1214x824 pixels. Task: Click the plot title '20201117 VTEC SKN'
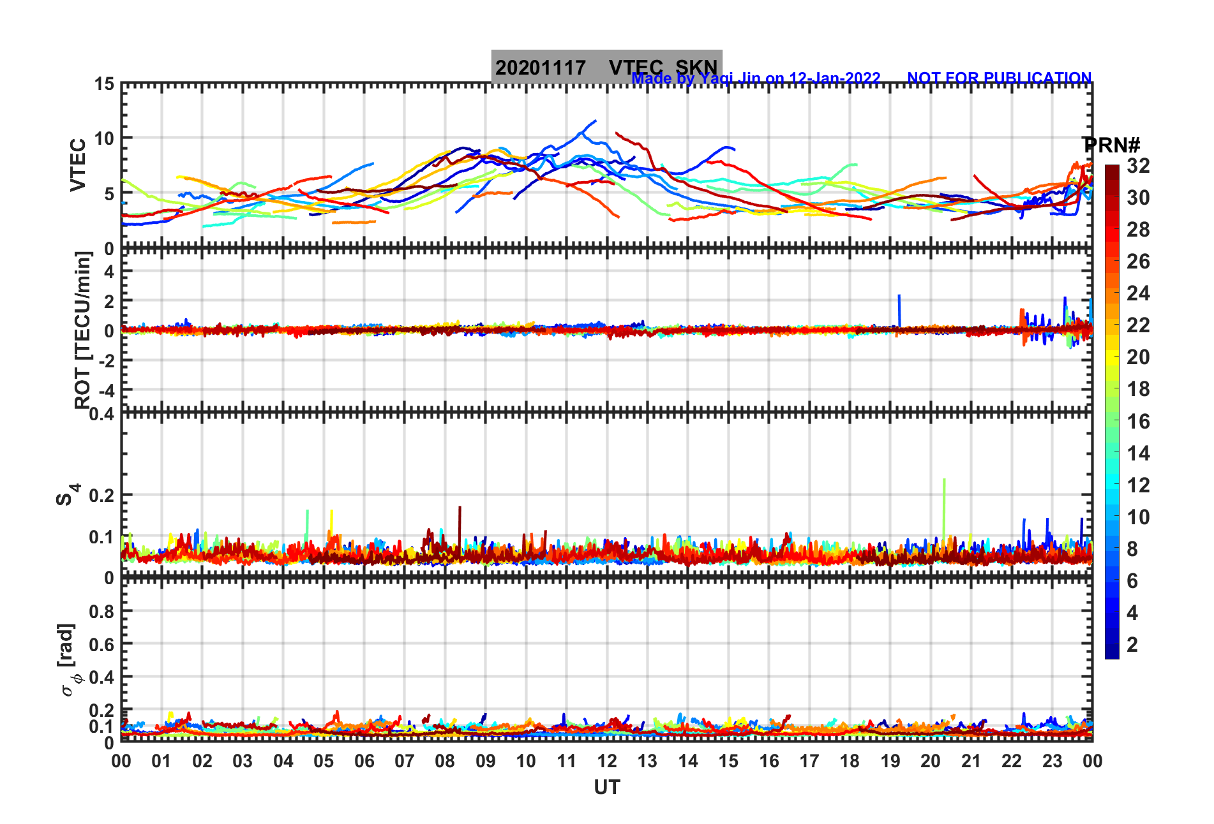tap(606, 67)
